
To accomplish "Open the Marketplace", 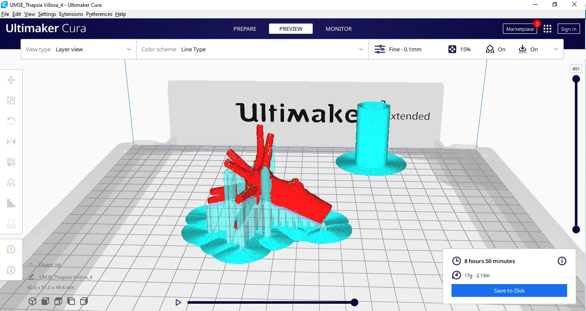I will tap(520, 29).
